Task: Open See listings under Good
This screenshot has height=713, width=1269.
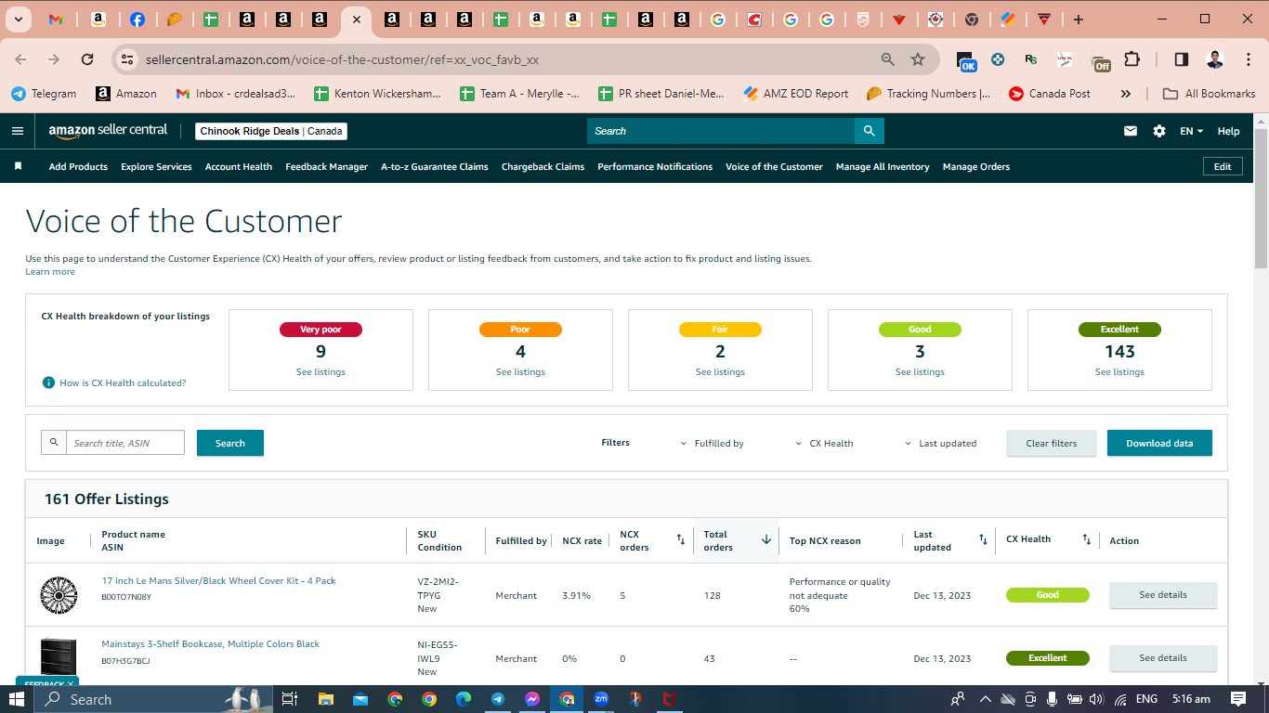Action: pos(920,372)
